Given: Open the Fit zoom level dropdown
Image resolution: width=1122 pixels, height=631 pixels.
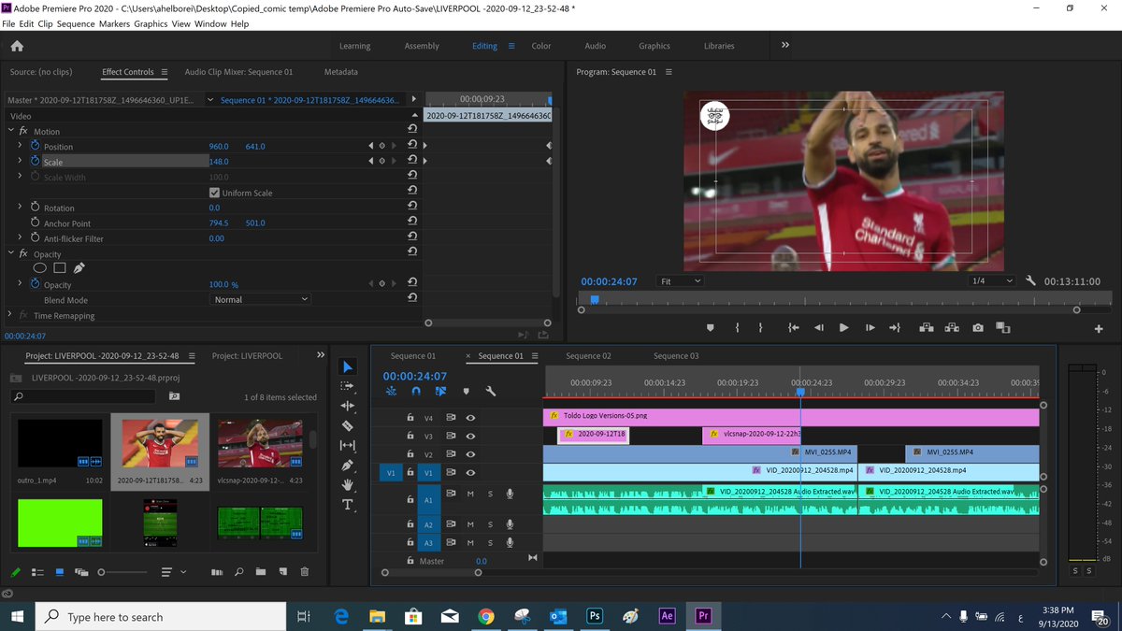Looking at the screenshot, I should pos(680,281).
